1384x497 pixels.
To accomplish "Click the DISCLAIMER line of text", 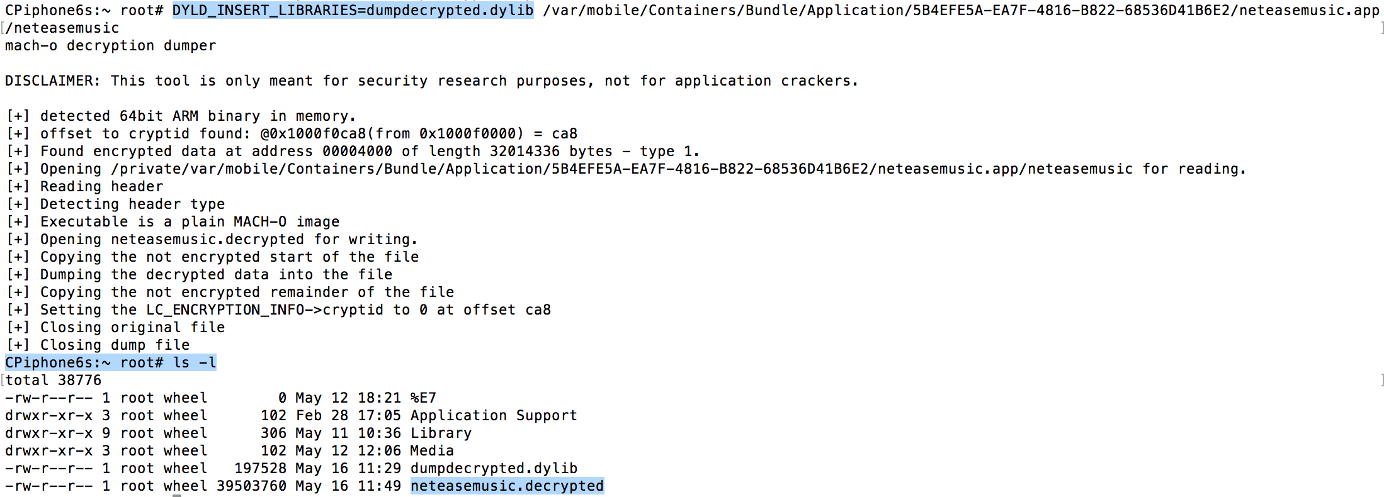I will coord(431,81).
